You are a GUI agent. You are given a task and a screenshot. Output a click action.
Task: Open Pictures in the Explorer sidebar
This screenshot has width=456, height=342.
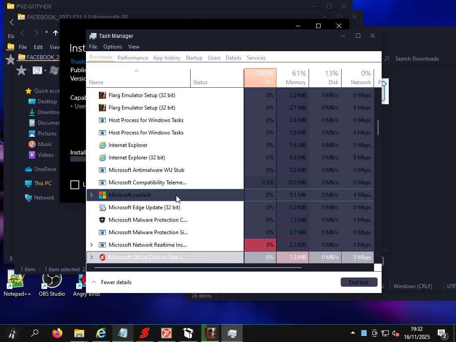coord(42,134)
